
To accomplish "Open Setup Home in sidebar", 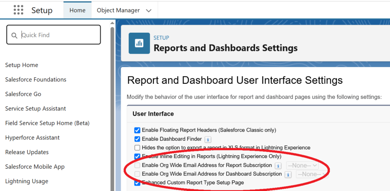I will pyautogui.click(x=22, y=65).
